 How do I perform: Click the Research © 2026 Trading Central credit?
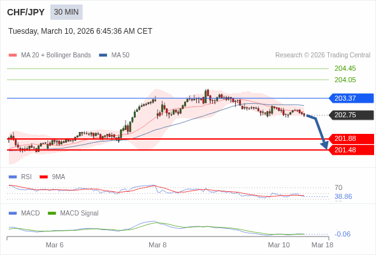[322, 55]
